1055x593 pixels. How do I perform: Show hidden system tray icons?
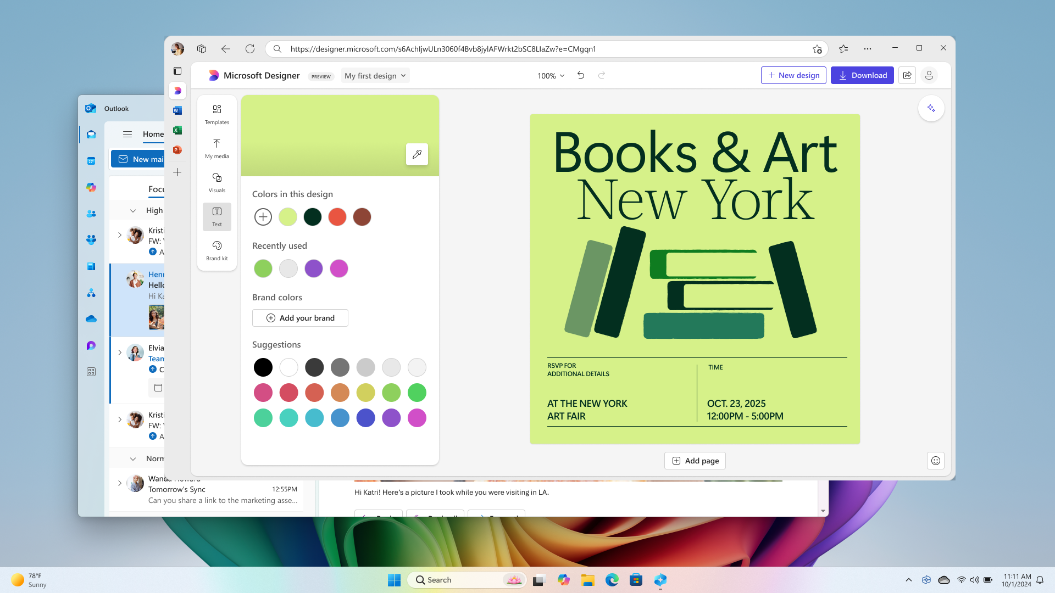[909, 580]
